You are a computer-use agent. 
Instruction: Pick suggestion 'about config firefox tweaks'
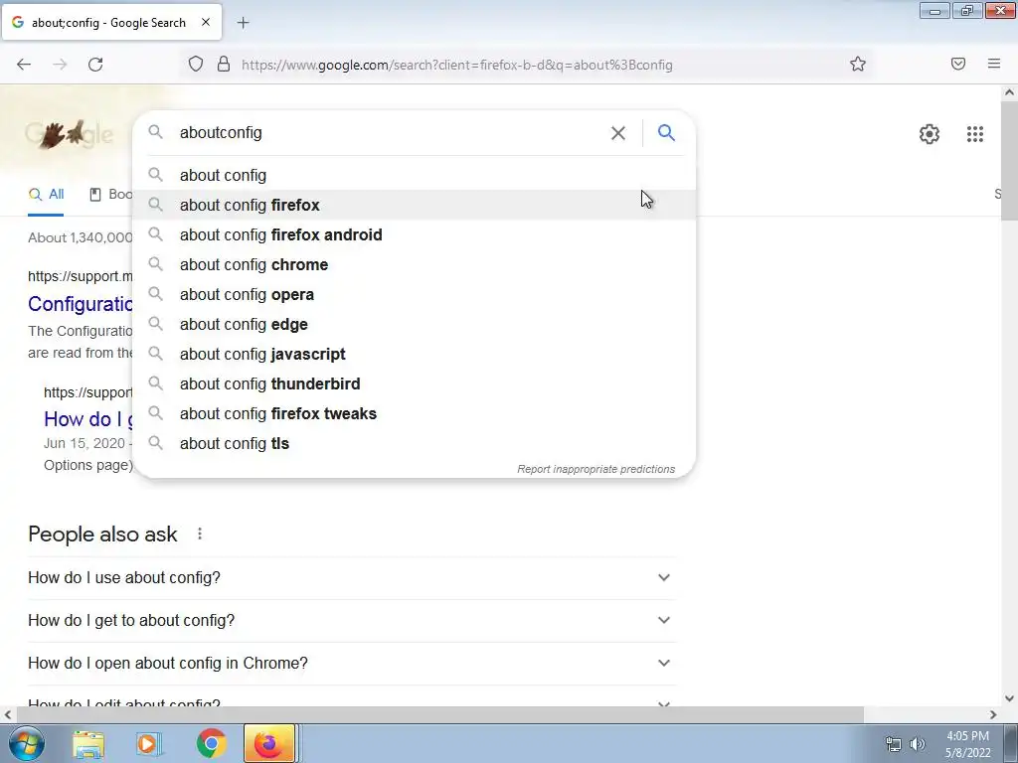click(x=415, y=414)
